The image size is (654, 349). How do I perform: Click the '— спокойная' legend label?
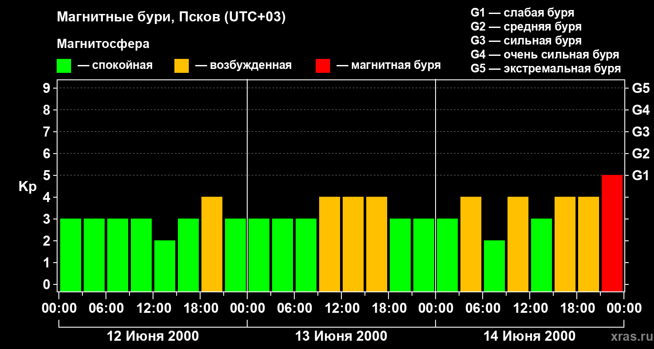tap(115, 65)
